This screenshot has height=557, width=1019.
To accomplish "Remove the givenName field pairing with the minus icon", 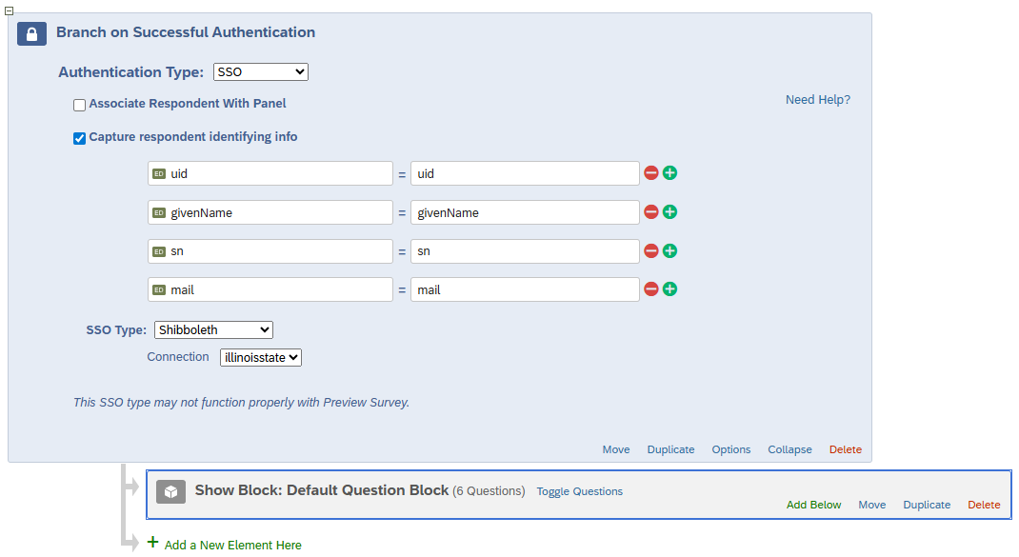I will (x=650, y=211).
